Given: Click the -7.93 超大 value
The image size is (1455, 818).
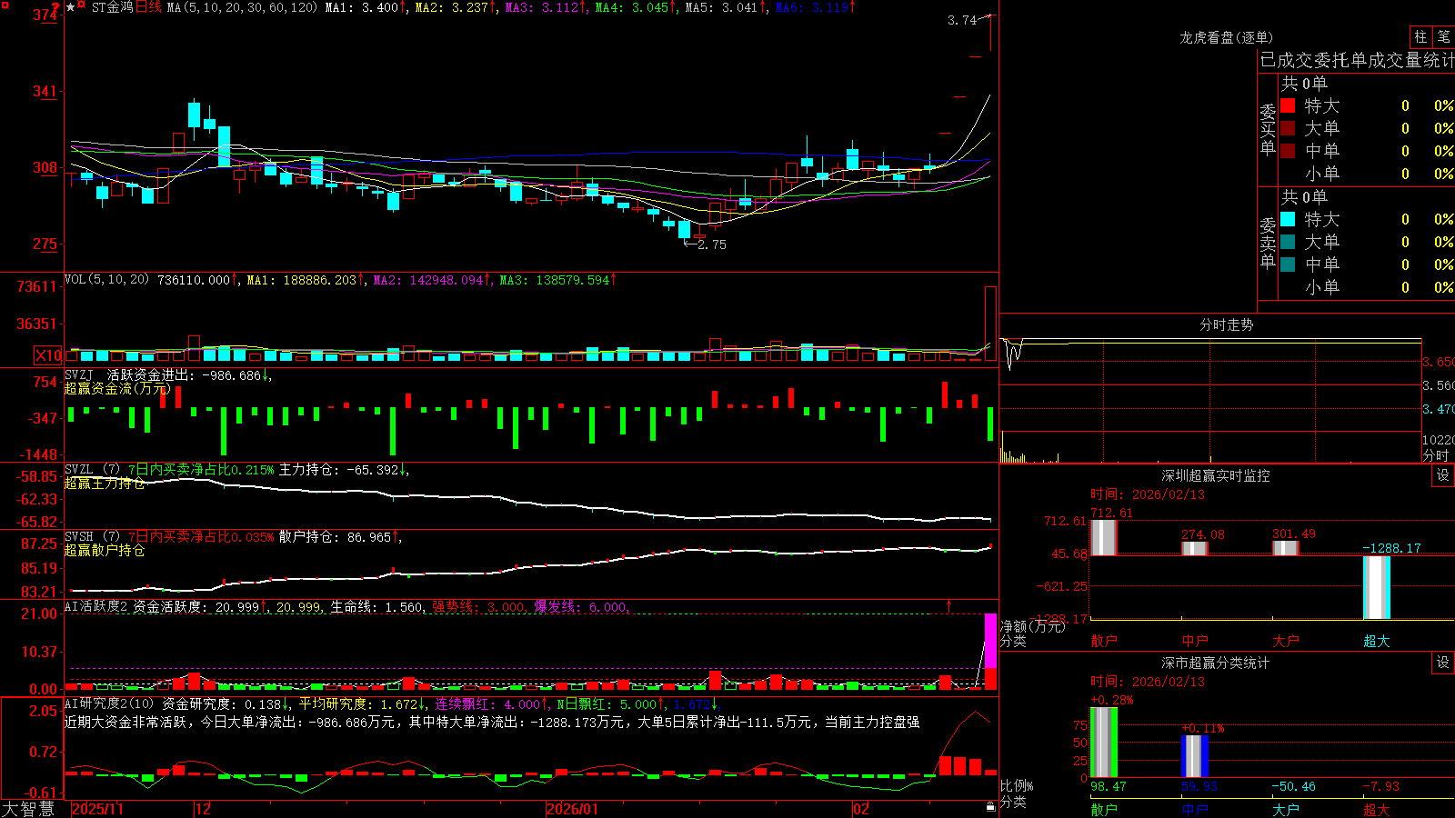Looking at the screenshot, I should [x=1380, y=786].
